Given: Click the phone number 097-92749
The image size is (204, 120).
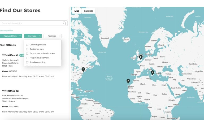Looking at the screenshot, I should [13, 71].
